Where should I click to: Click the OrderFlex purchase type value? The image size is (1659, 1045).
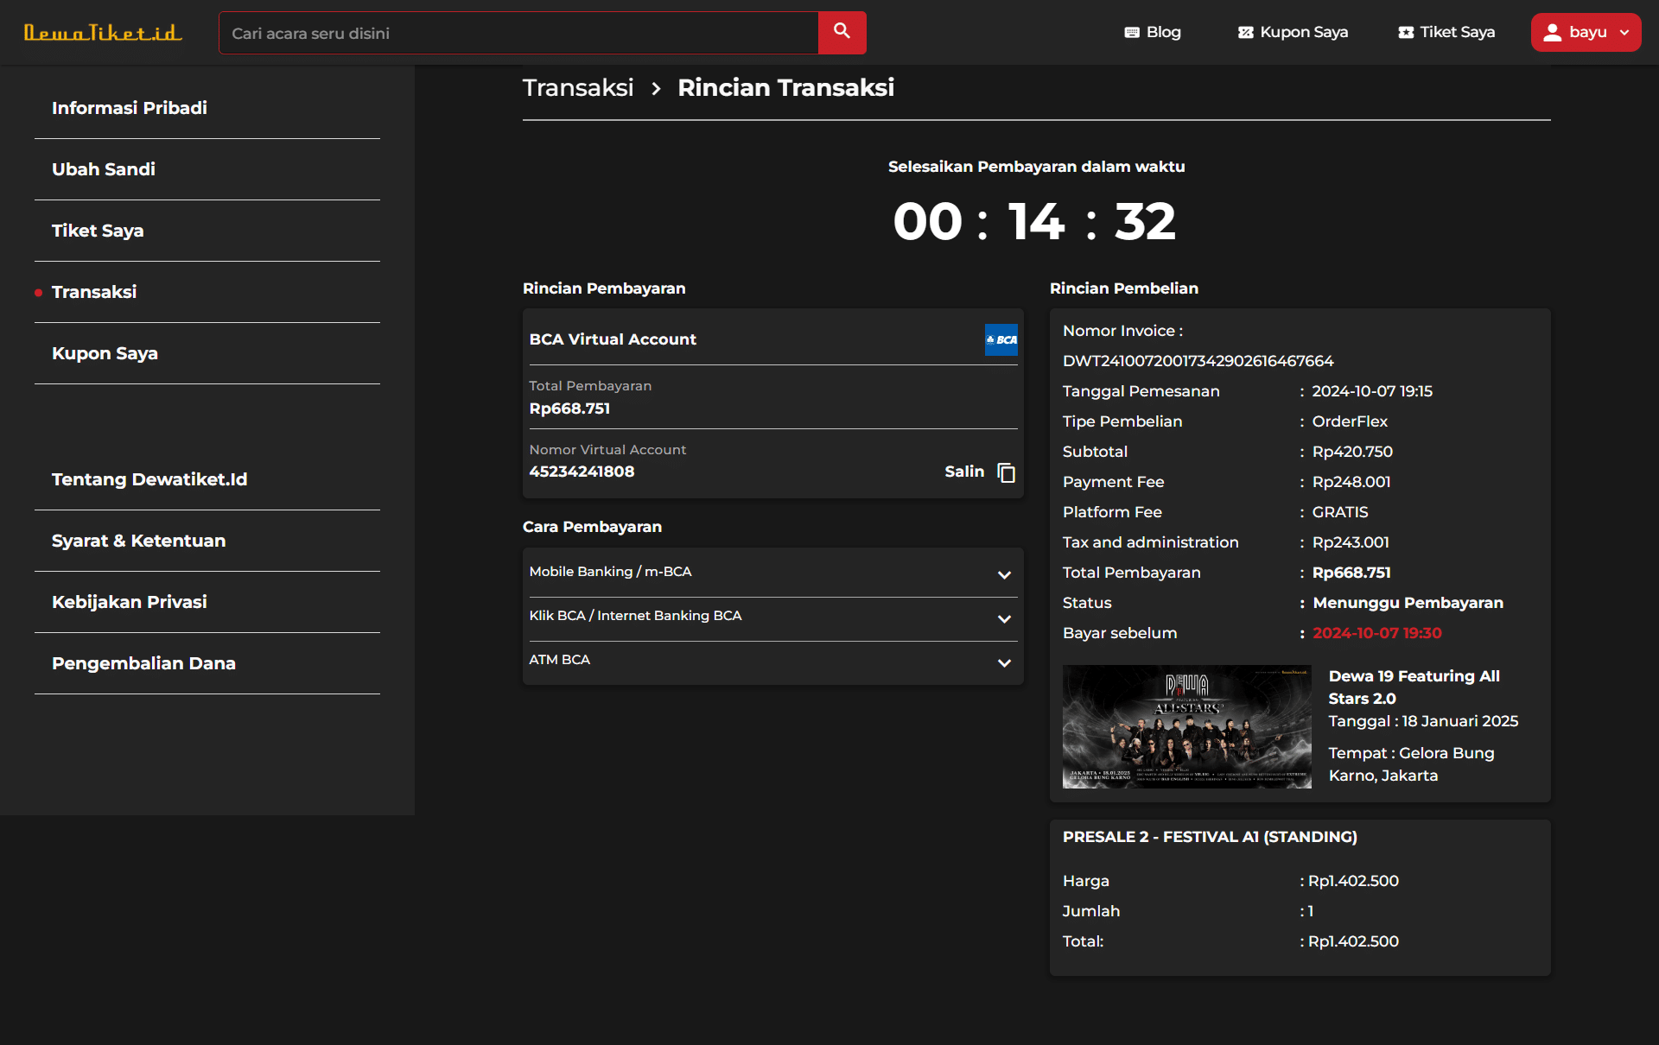[x=1350, y=421]
